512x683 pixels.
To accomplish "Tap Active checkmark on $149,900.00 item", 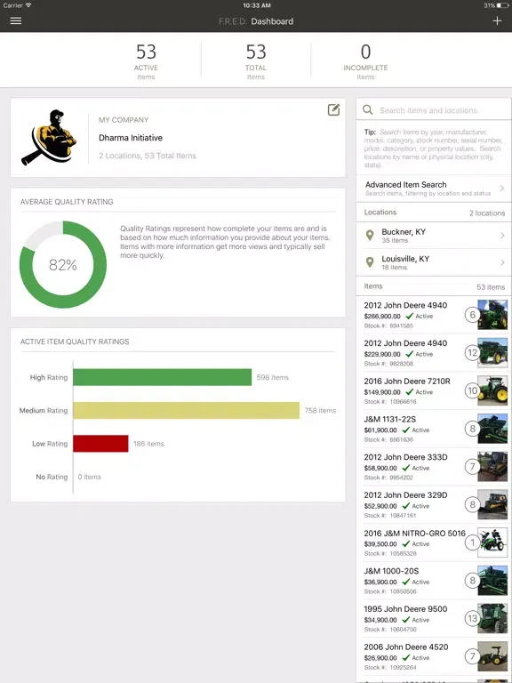I will [409, 391].
